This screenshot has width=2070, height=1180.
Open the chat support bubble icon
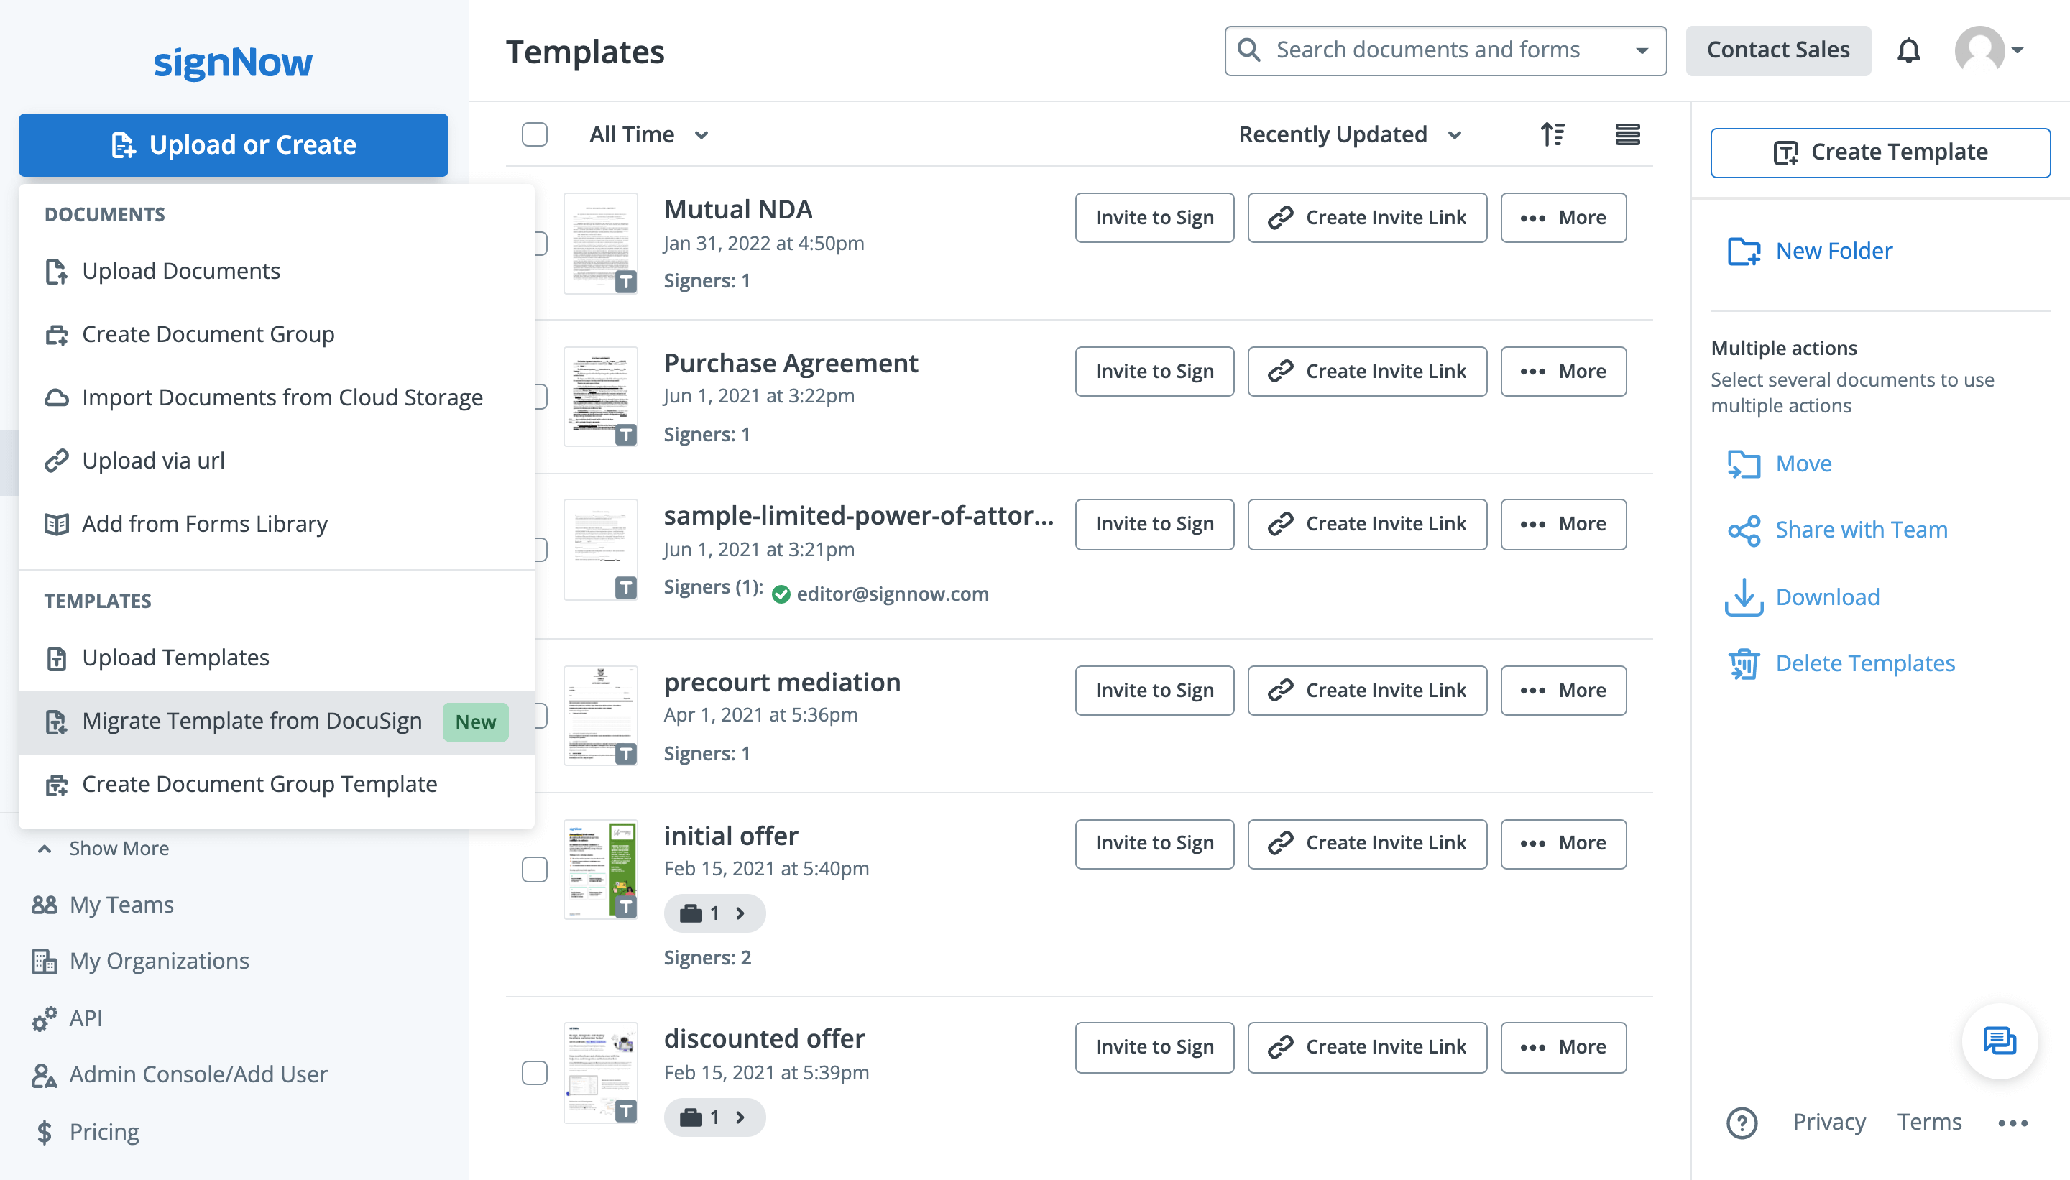1999,1041
